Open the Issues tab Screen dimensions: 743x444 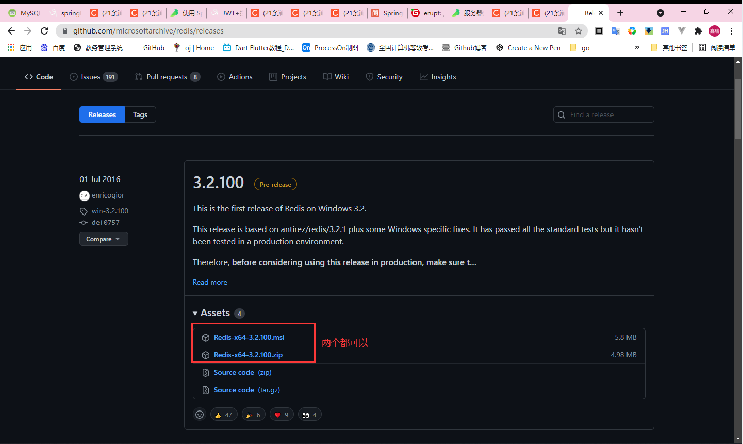pyautogui.click(x=93, y=77)
